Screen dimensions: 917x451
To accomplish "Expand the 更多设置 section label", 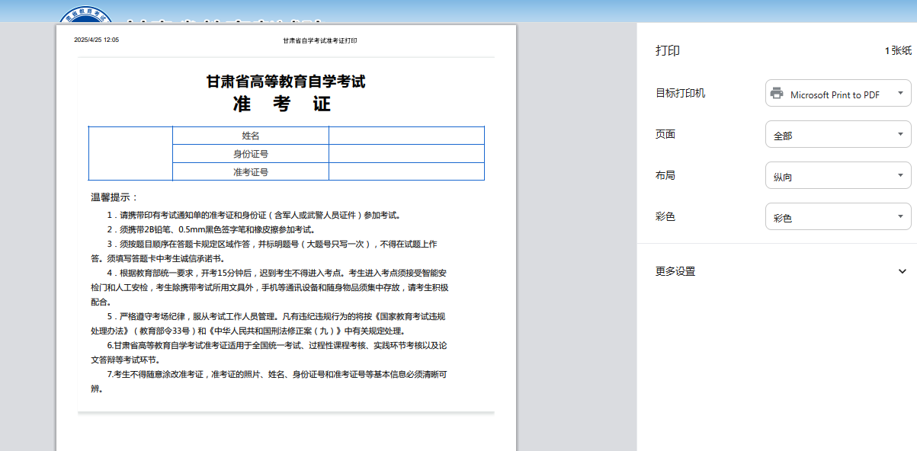I will point(675,271).
